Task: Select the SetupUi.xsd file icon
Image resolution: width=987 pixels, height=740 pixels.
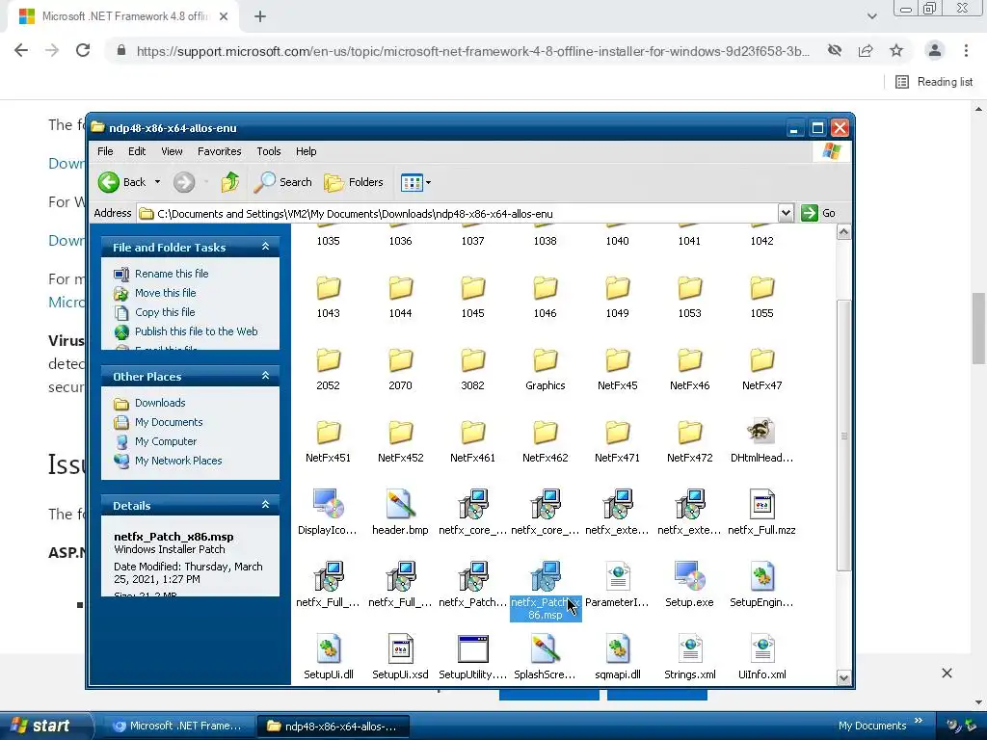Action: tap(400, 648)
